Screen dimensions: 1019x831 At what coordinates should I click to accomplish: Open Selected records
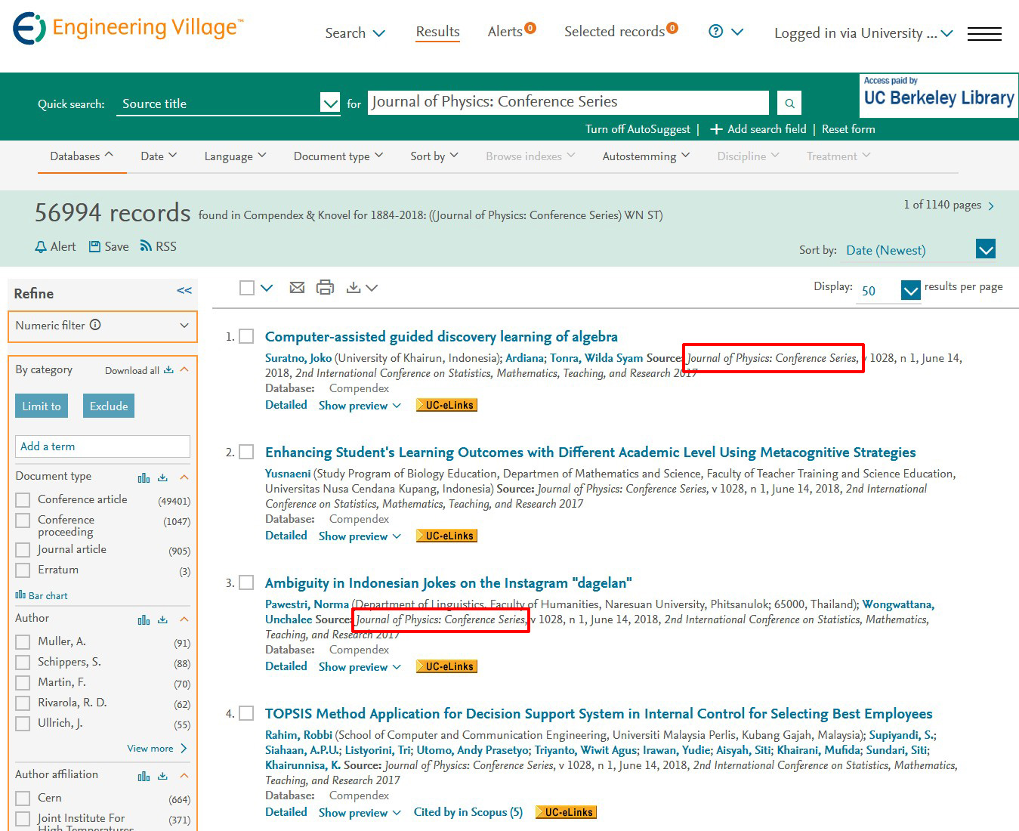tap(621, 31)
